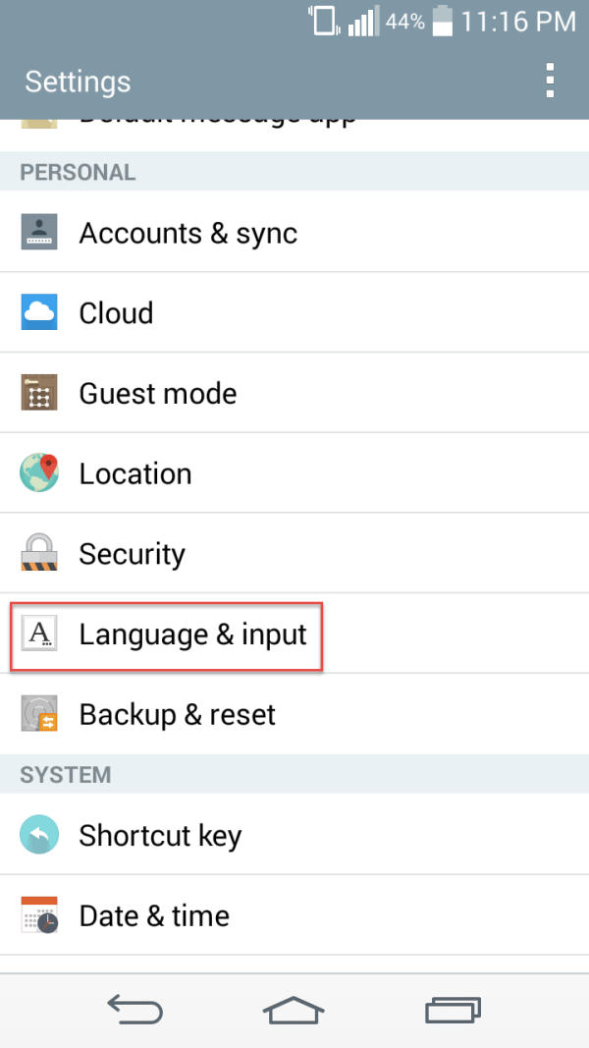Open Cloud settings via the cloud icon
Image resolution: width=589 pixels, height=1048 pixels.
[x=39, y=312]
